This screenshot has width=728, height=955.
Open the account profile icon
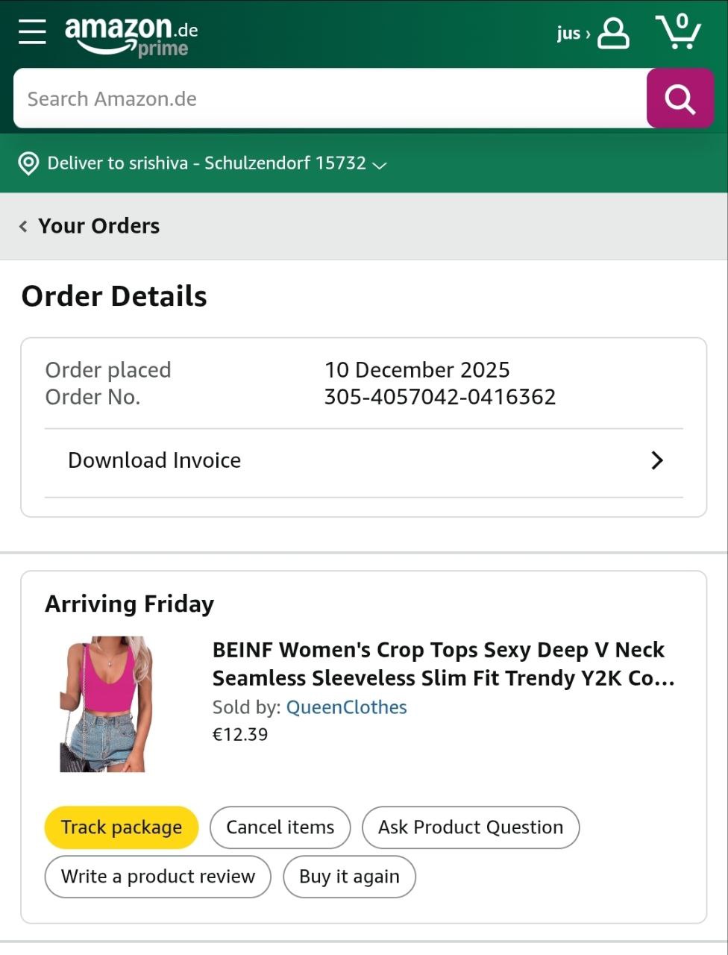tap(613, 34)
